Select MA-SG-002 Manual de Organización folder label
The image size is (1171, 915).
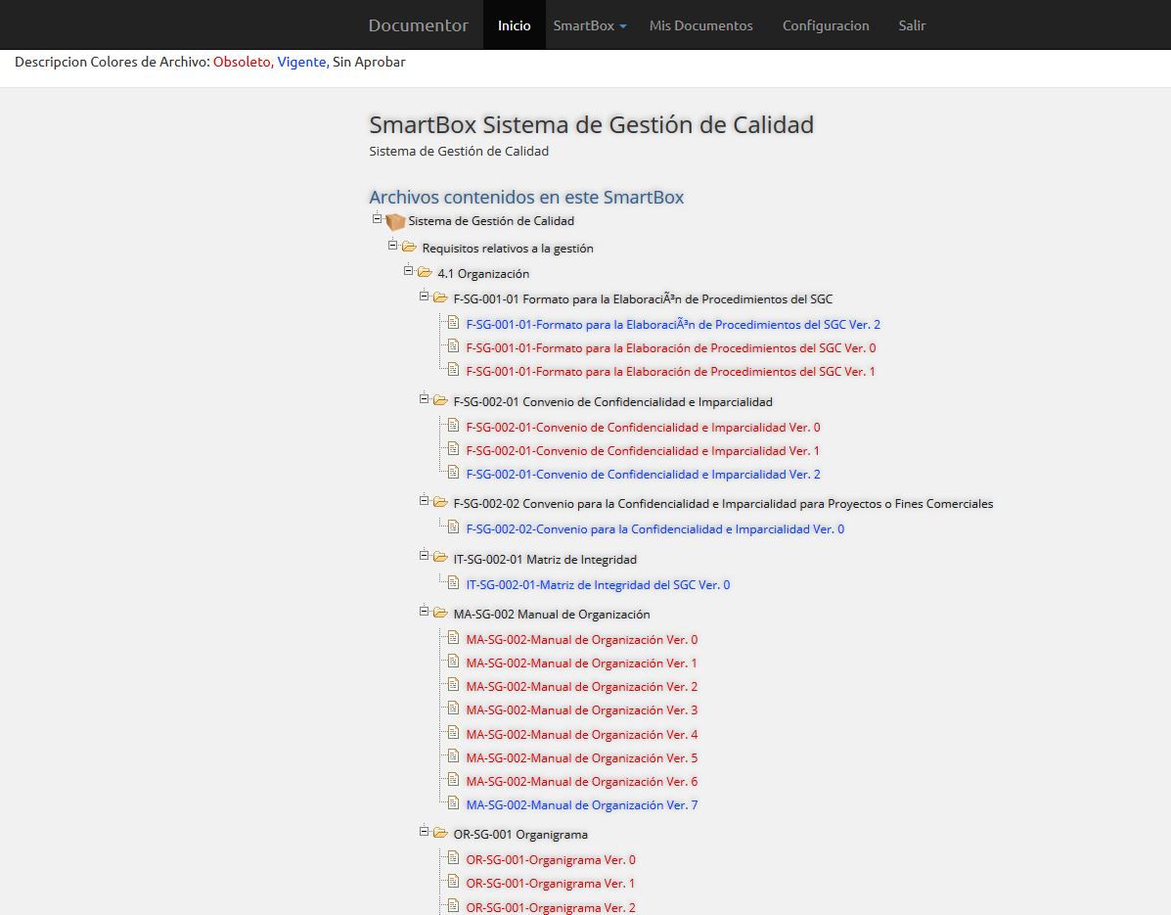[552, 614]
